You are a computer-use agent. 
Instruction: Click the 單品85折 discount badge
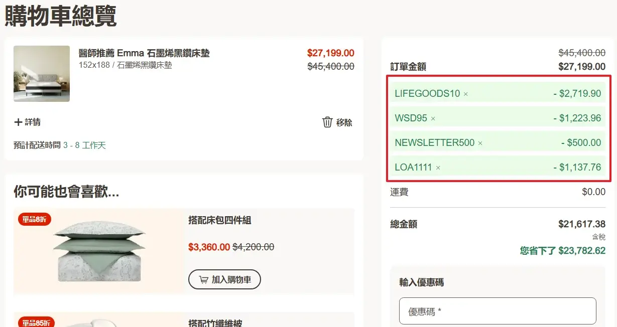pyautogui.click(x=36, y=322)
